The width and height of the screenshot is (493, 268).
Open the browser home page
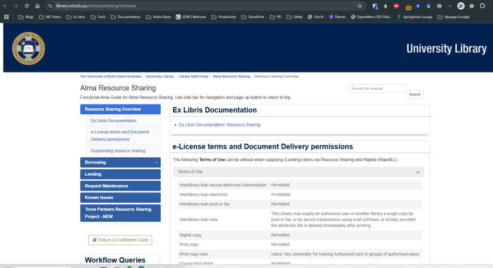pyautogui.click(x=38, y=6)
